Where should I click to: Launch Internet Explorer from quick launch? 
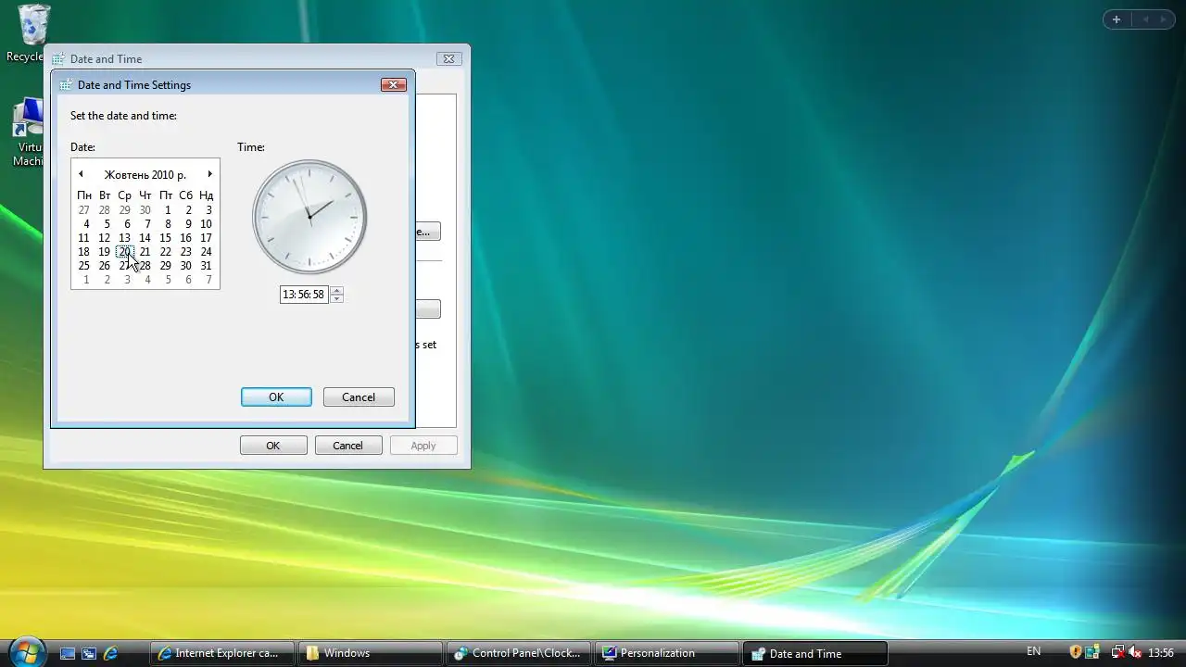pos(110,653)
